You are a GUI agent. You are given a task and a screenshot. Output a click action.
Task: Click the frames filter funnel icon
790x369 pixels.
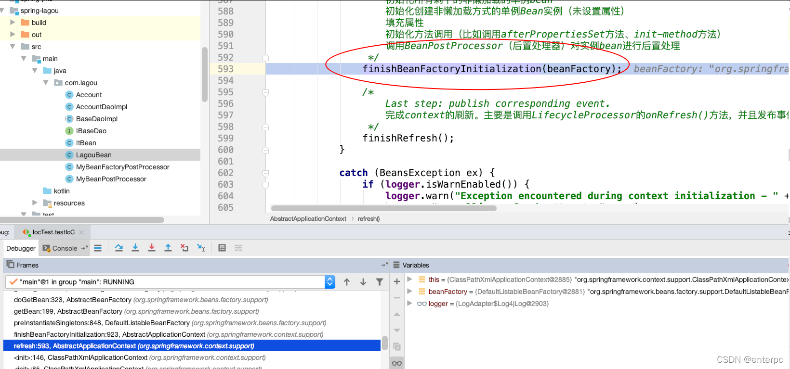tap(380, 282)
